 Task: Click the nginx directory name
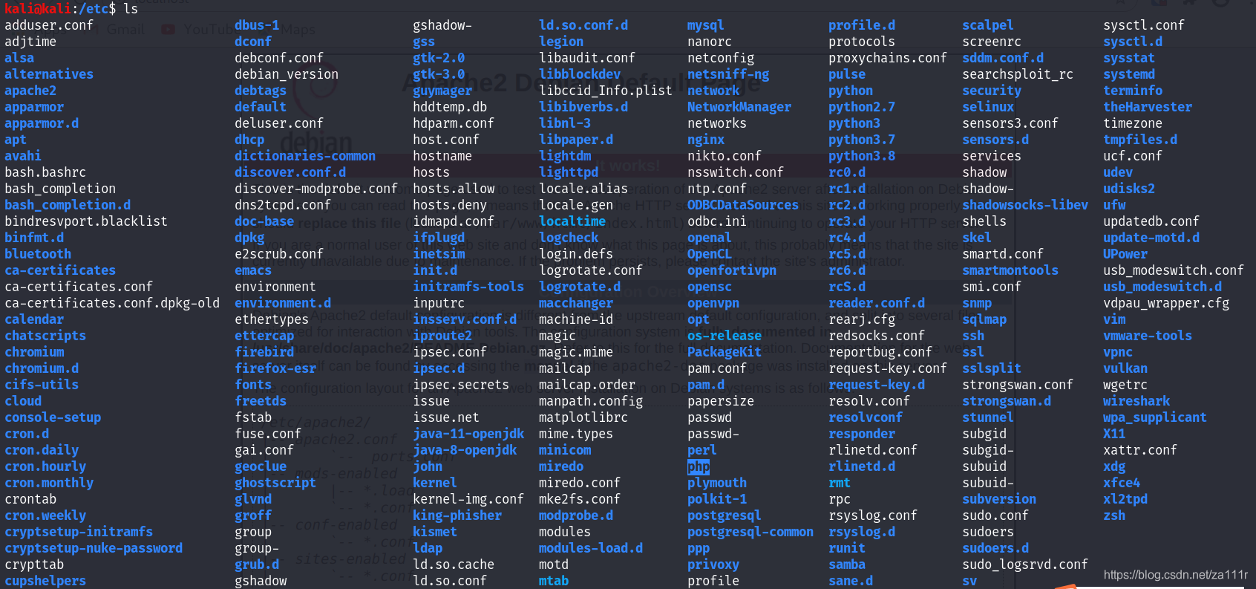706,140
